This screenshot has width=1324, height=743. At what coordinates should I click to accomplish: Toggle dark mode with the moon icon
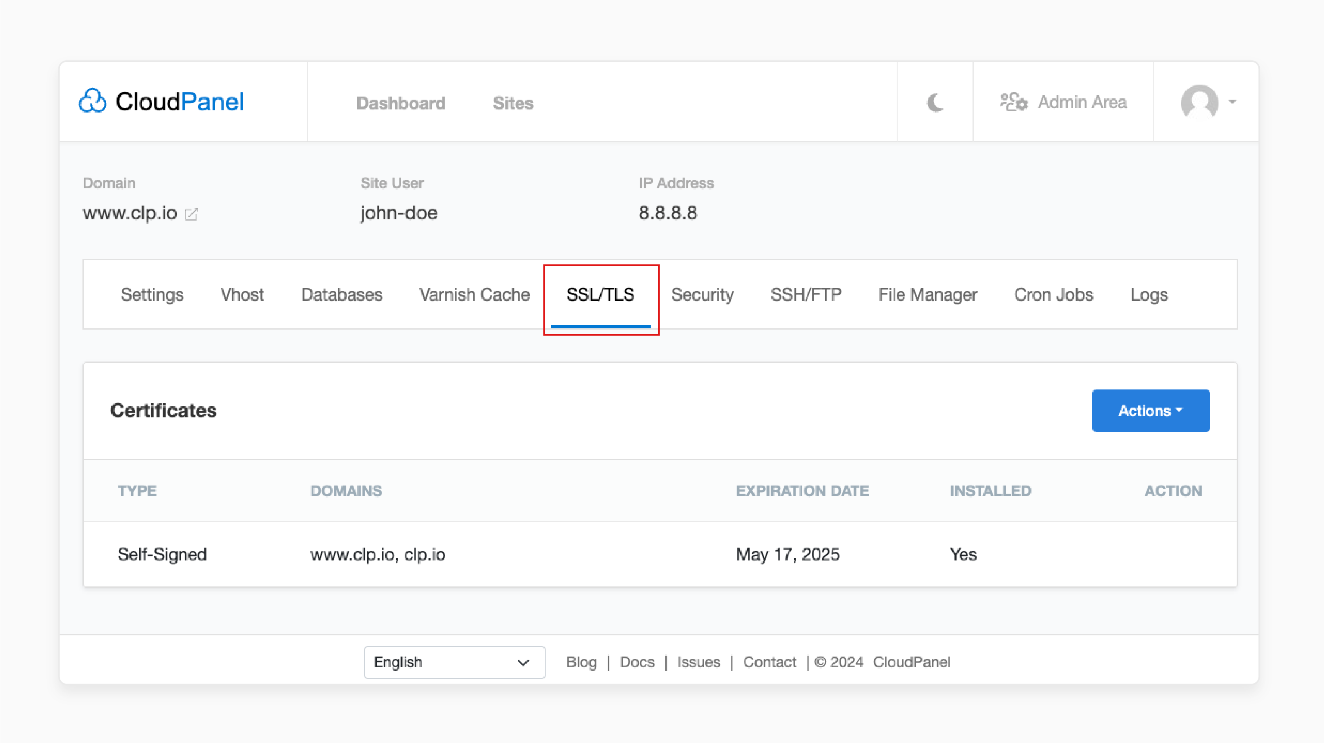pyautogui.click(x=935, y=102)
